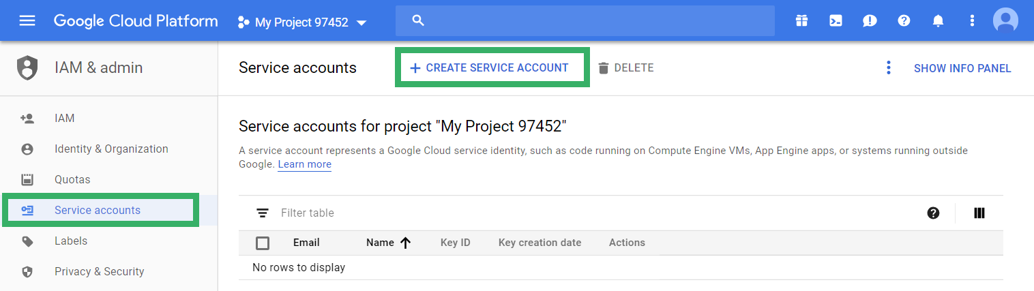Screen dimensions: 1034x291
Task: Click the user account avatar
Action: 1005,20
